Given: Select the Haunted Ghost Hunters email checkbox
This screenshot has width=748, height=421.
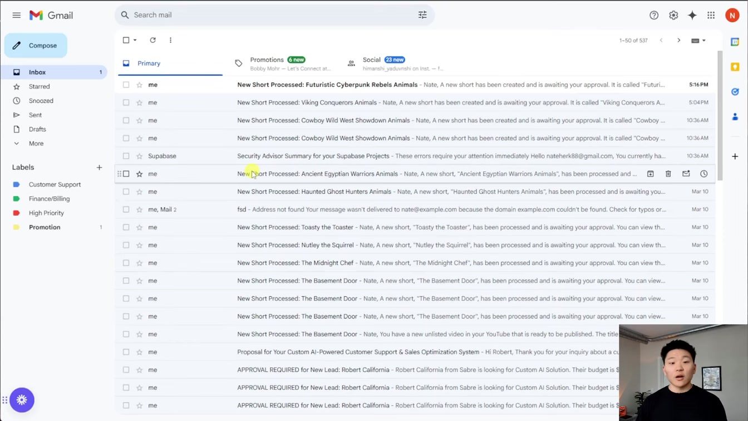Looking at the screenshot, I should pyautogui.click(x=126, y=192).
